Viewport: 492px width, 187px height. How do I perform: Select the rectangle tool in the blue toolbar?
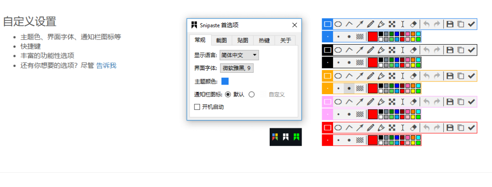[x=328, y=24]
